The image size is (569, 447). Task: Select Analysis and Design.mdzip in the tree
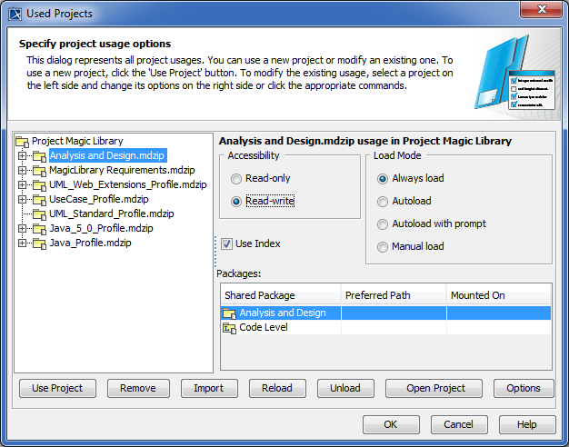[107, 155]
